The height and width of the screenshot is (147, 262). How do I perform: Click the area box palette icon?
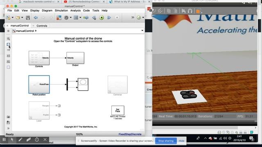coord(8,67)
